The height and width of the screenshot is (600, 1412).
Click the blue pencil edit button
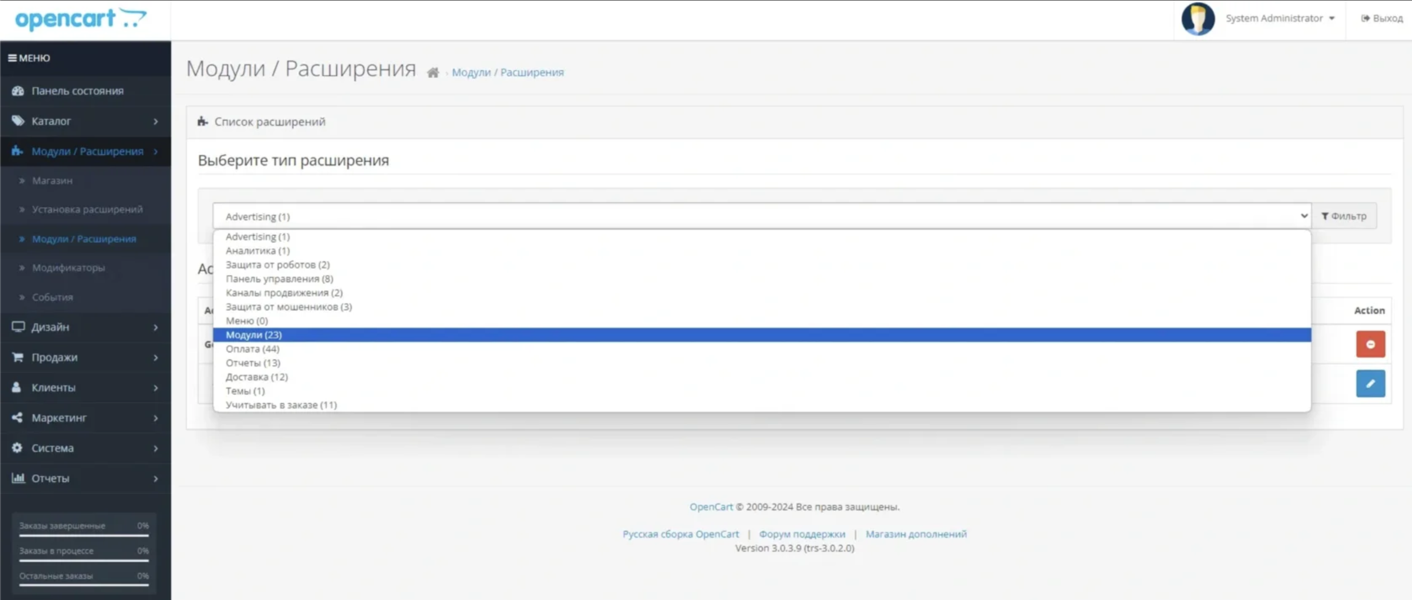1370,384
